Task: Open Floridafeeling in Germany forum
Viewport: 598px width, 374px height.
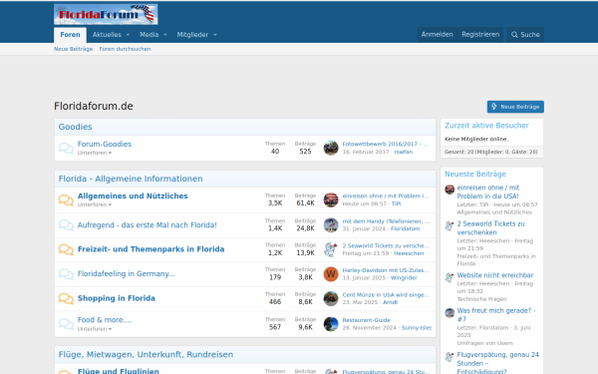Action: [127, 273]
